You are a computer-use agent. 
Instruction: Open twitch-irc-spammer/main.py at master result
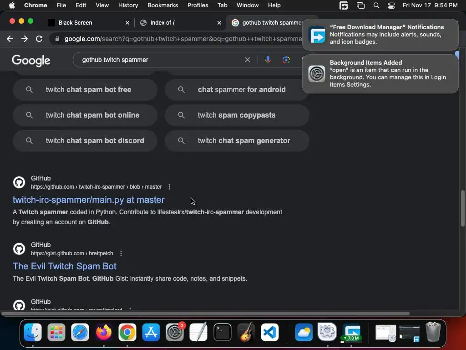pyautogui.click(x=88, y=200)
